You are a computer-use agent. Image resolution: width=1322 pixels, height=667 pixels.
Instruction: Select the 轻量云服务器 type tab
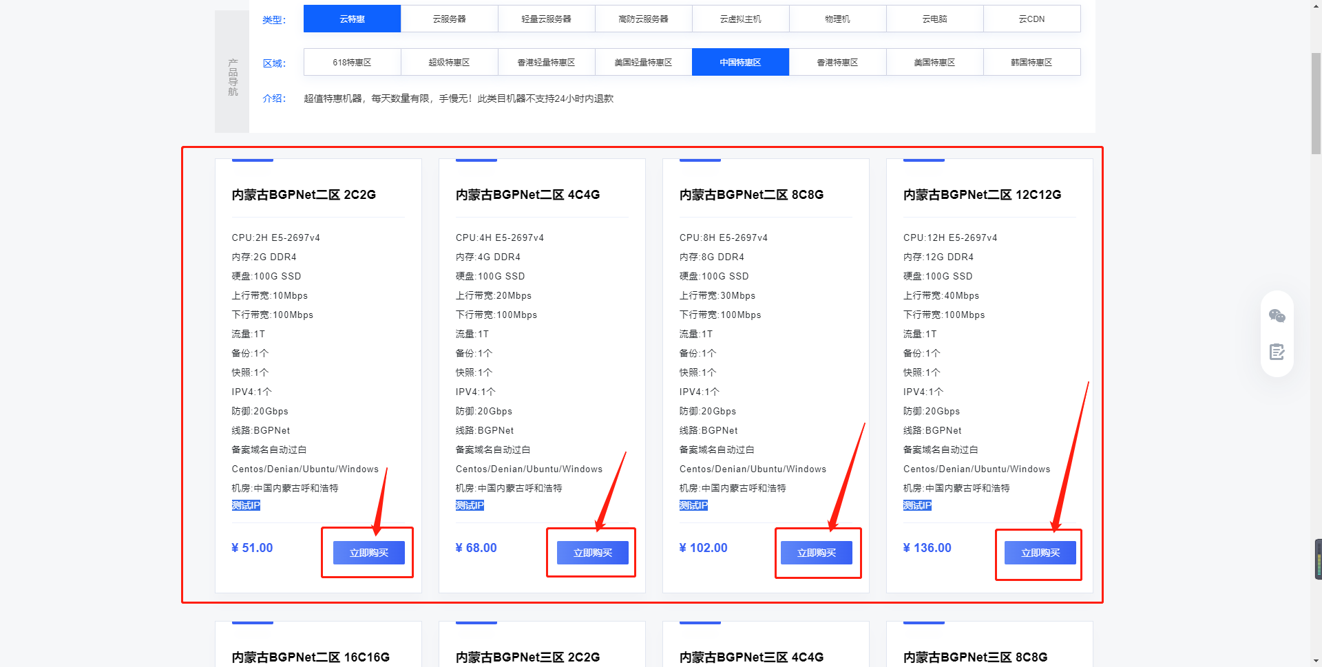tap(546, 19)
